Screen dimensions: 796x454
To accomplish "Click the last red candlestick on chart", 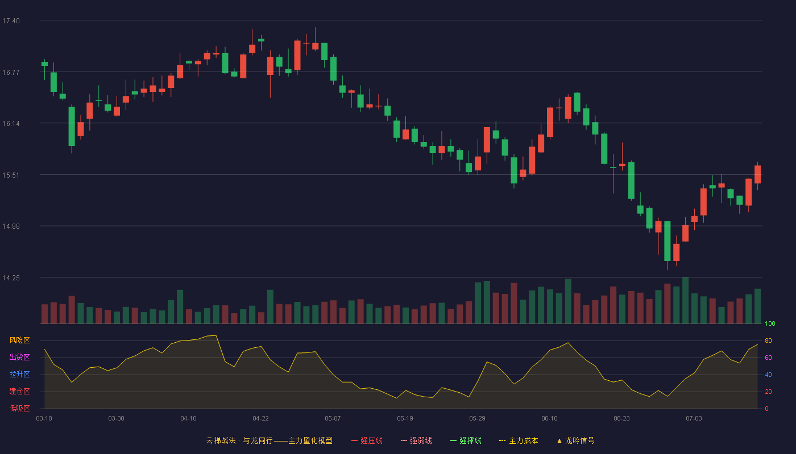I will 757,174.
